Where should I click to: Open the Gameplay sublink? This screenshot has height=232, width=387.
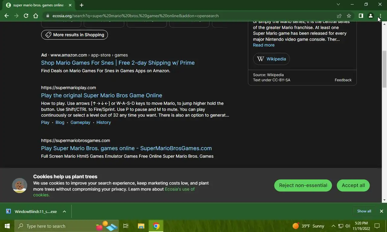click(80, 122)
